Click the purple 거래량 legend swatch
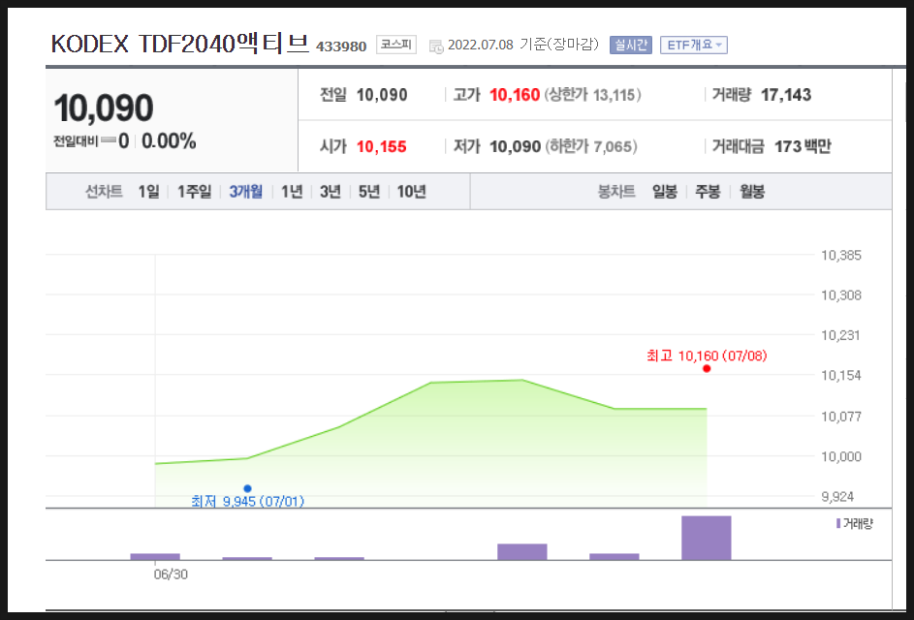Screen dimensions: 914x620 coord(838,523)
